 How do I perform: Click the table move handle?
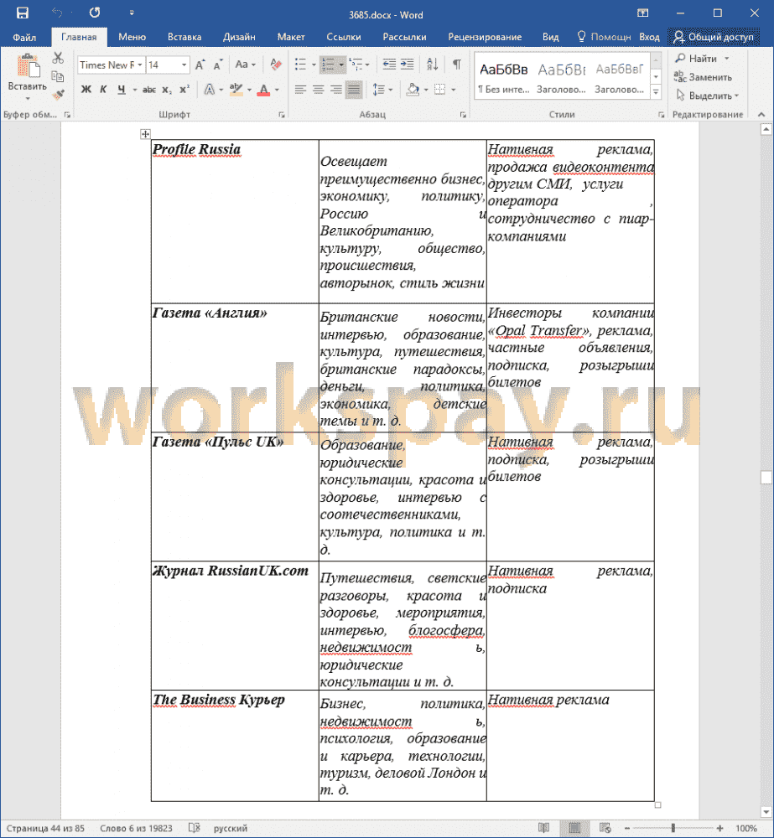tap(146, 133)
